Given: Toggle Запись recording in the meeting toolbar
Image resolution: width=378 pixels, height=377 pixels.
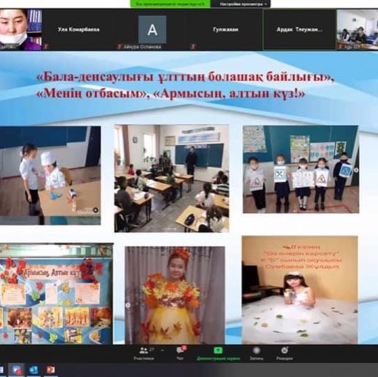Looking at the screenshot, I should [x=256, y=351].
